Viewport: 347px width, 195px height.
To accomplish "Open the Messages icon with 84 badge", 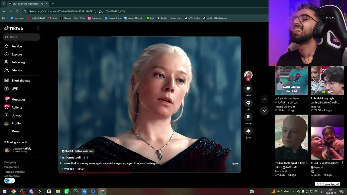I will click(7, 99).
